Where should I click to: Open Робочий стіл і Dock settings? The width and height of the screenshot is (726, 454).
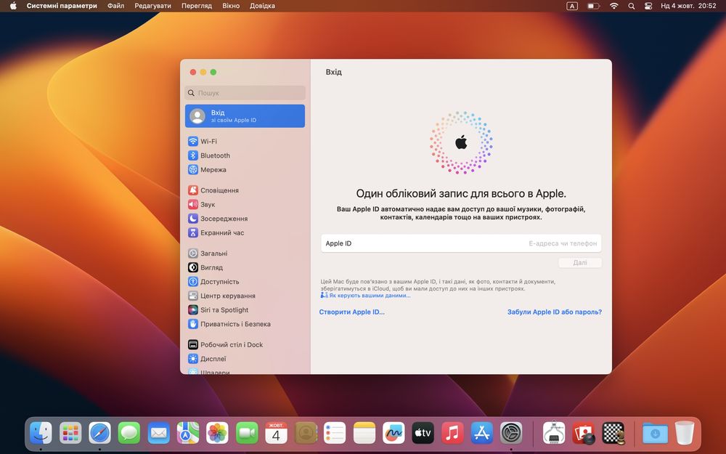[x=245, y=344]
